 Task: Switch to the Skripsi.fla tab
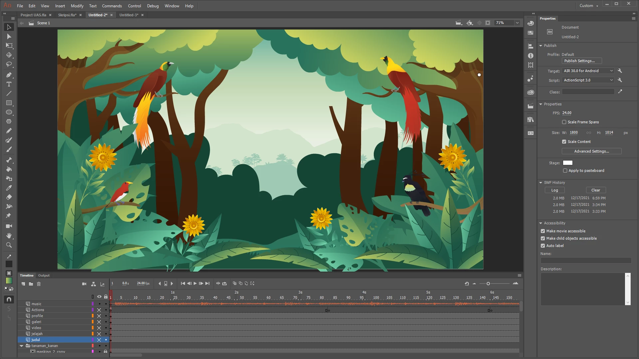67,15
